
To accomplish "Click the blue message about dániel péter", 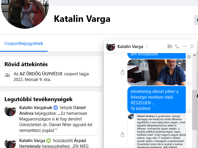I will [157, 100].
